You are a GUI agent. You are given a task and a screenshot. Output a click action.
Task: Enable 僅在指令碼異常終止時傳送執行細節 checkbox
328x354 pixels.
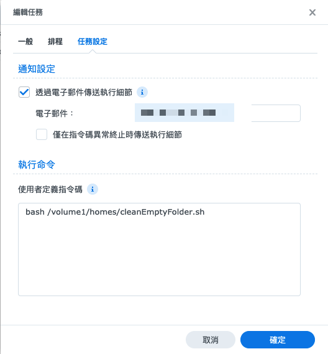coord(42,134)
